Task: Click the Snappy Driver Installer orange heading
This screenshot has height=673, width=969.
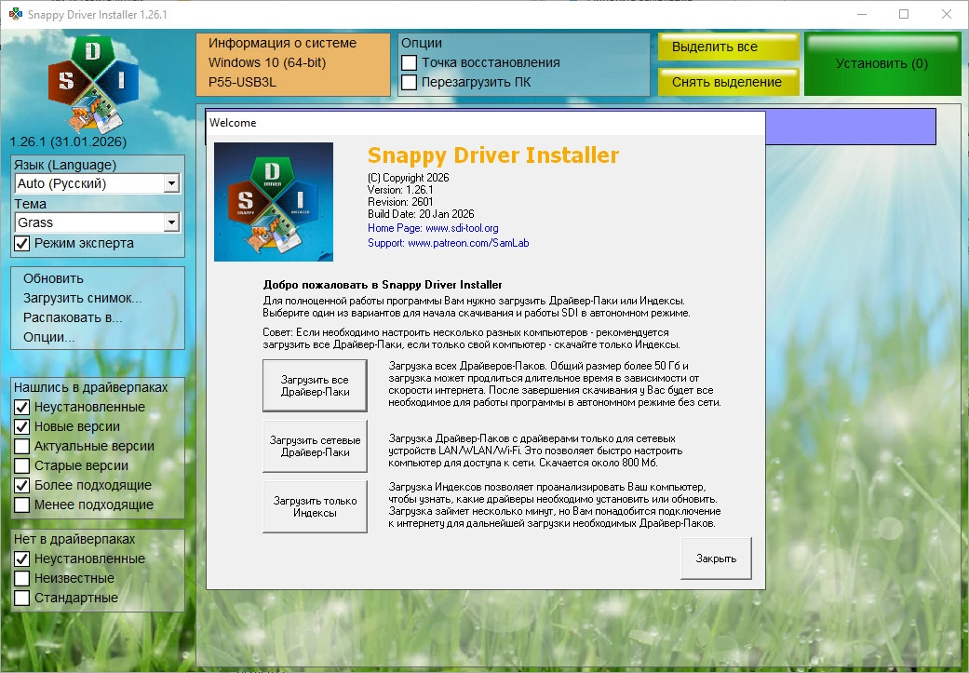Action: click(492, 155)
